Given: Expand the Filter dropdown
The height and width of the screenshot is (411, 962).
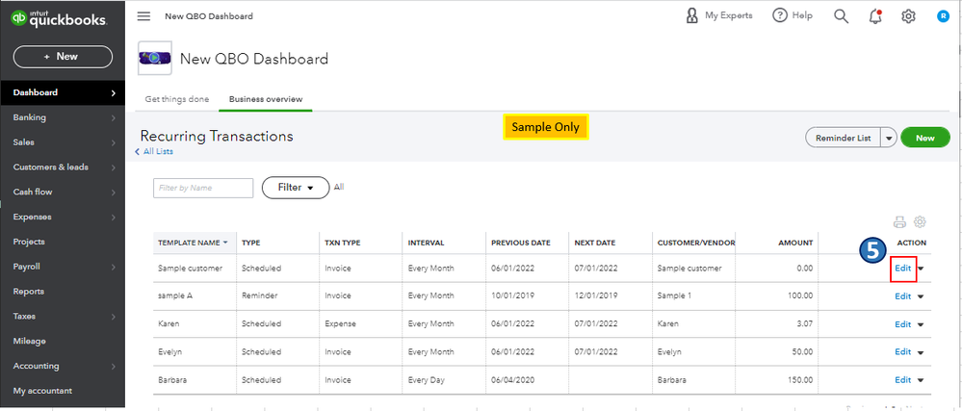Looking at the screenshot, I should [296, 188].
